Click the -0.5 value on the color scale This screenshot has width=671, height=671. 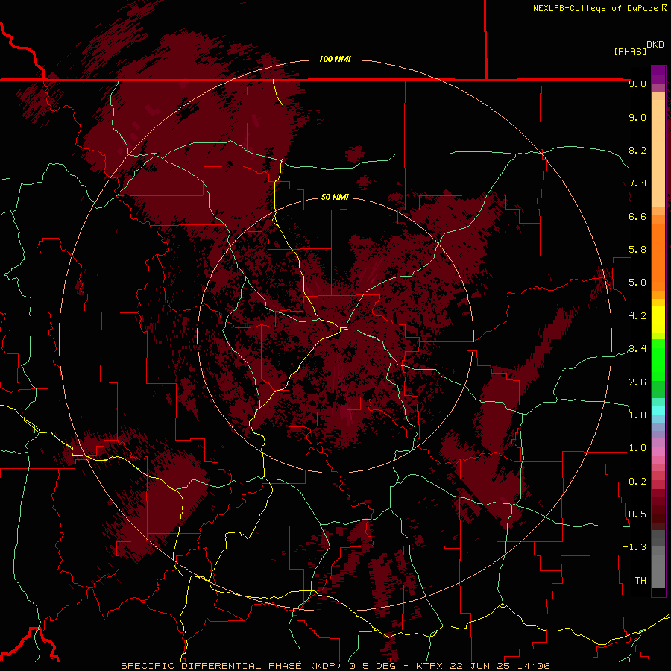coord(634,514)
